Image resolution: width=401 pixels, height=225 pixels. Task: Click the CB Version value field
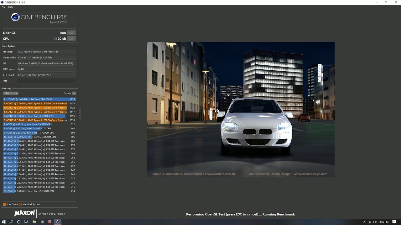46,69
